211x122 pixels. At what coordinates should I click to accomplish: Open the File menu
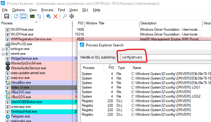(5, 10)
